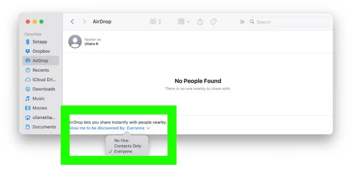The width and height of the screenshot is (352, 170).
Task: Click the Share toolbar icon
Action: pyautogui.click(x=200, y=21)
